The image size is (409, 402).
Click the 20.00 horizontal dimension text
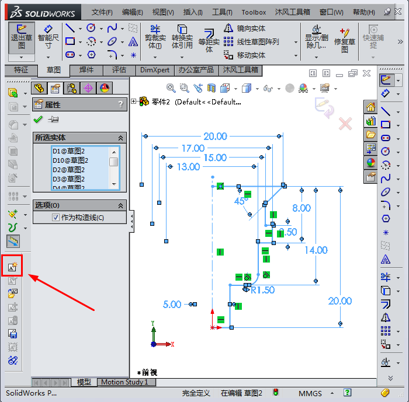(x=214, y=137)
